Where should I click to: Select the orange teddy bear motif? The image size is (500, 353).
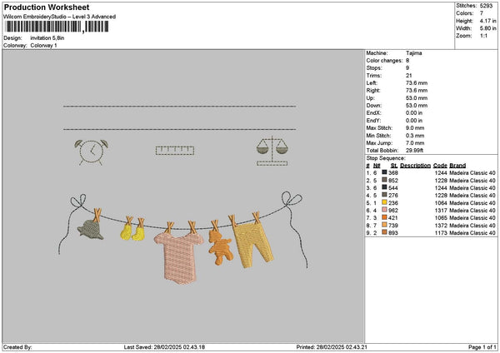[x=221, y=248]
